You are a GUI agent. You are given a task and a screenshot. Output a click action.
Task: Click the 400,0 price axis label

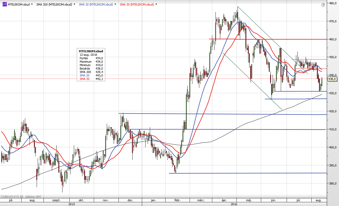coord(333,147)
